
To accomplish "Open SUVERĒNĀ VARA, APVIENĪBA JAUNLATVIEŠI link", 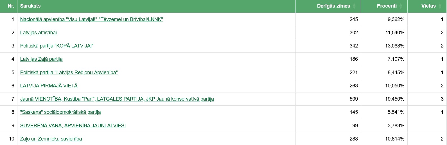I will 73,126.
